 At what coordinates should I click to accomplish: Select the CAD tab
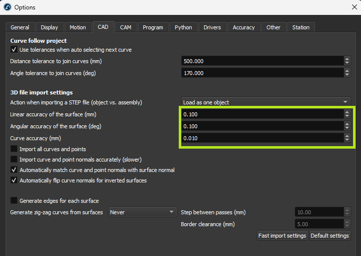[x=103, y=27]
